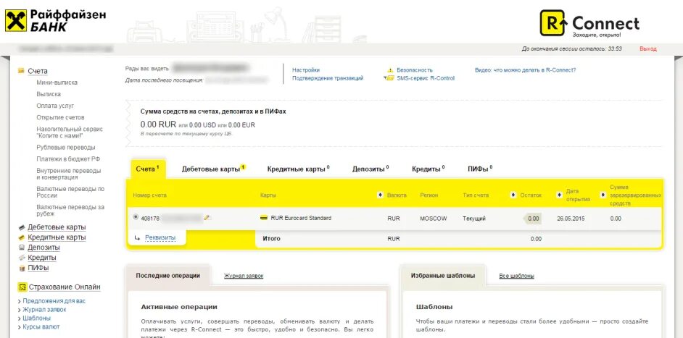Click the Счета folder icon in sidebar
Viewport: 683px width, 338px height.
coord(21,70)
